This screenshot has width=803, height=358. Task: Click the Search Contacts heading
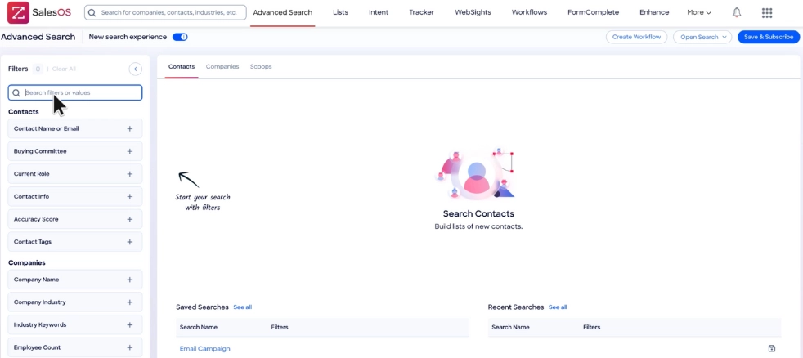[478, 213]
